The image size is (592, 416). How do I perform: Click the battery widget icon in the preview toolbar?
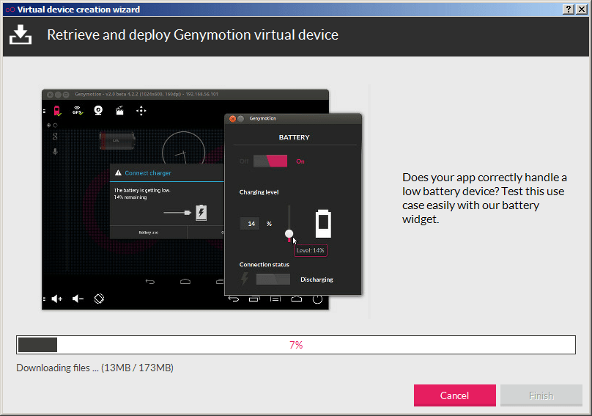tap(57, 111)
